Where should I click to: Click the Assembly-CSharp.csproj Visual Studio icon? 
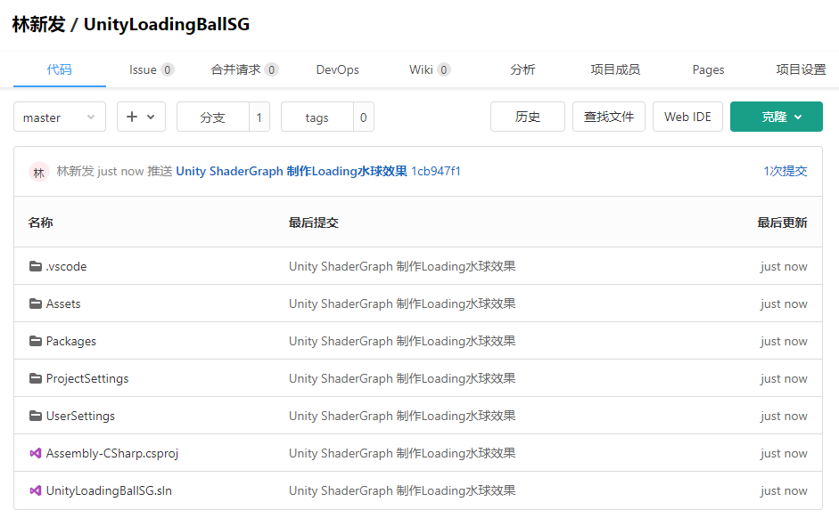pyautogui.click(x=36, y=453)
